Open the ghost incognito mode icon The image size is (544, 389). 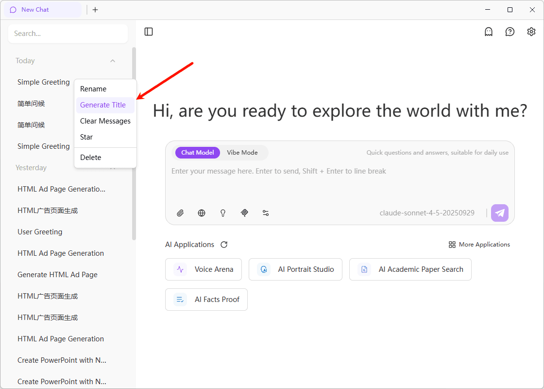point(488,31)
